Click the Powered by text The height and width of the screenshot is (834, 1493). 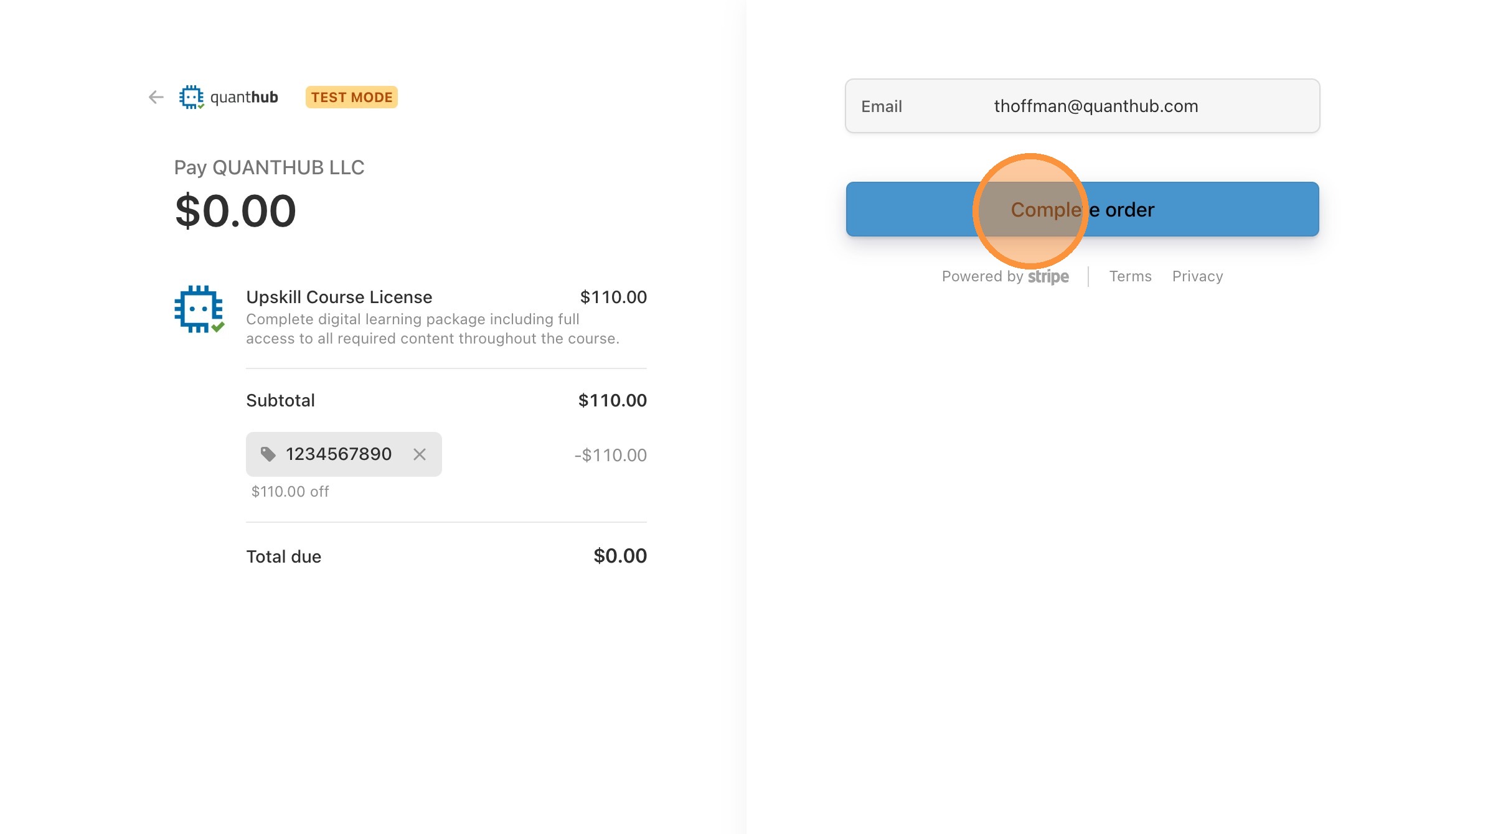tap(982, 276)
